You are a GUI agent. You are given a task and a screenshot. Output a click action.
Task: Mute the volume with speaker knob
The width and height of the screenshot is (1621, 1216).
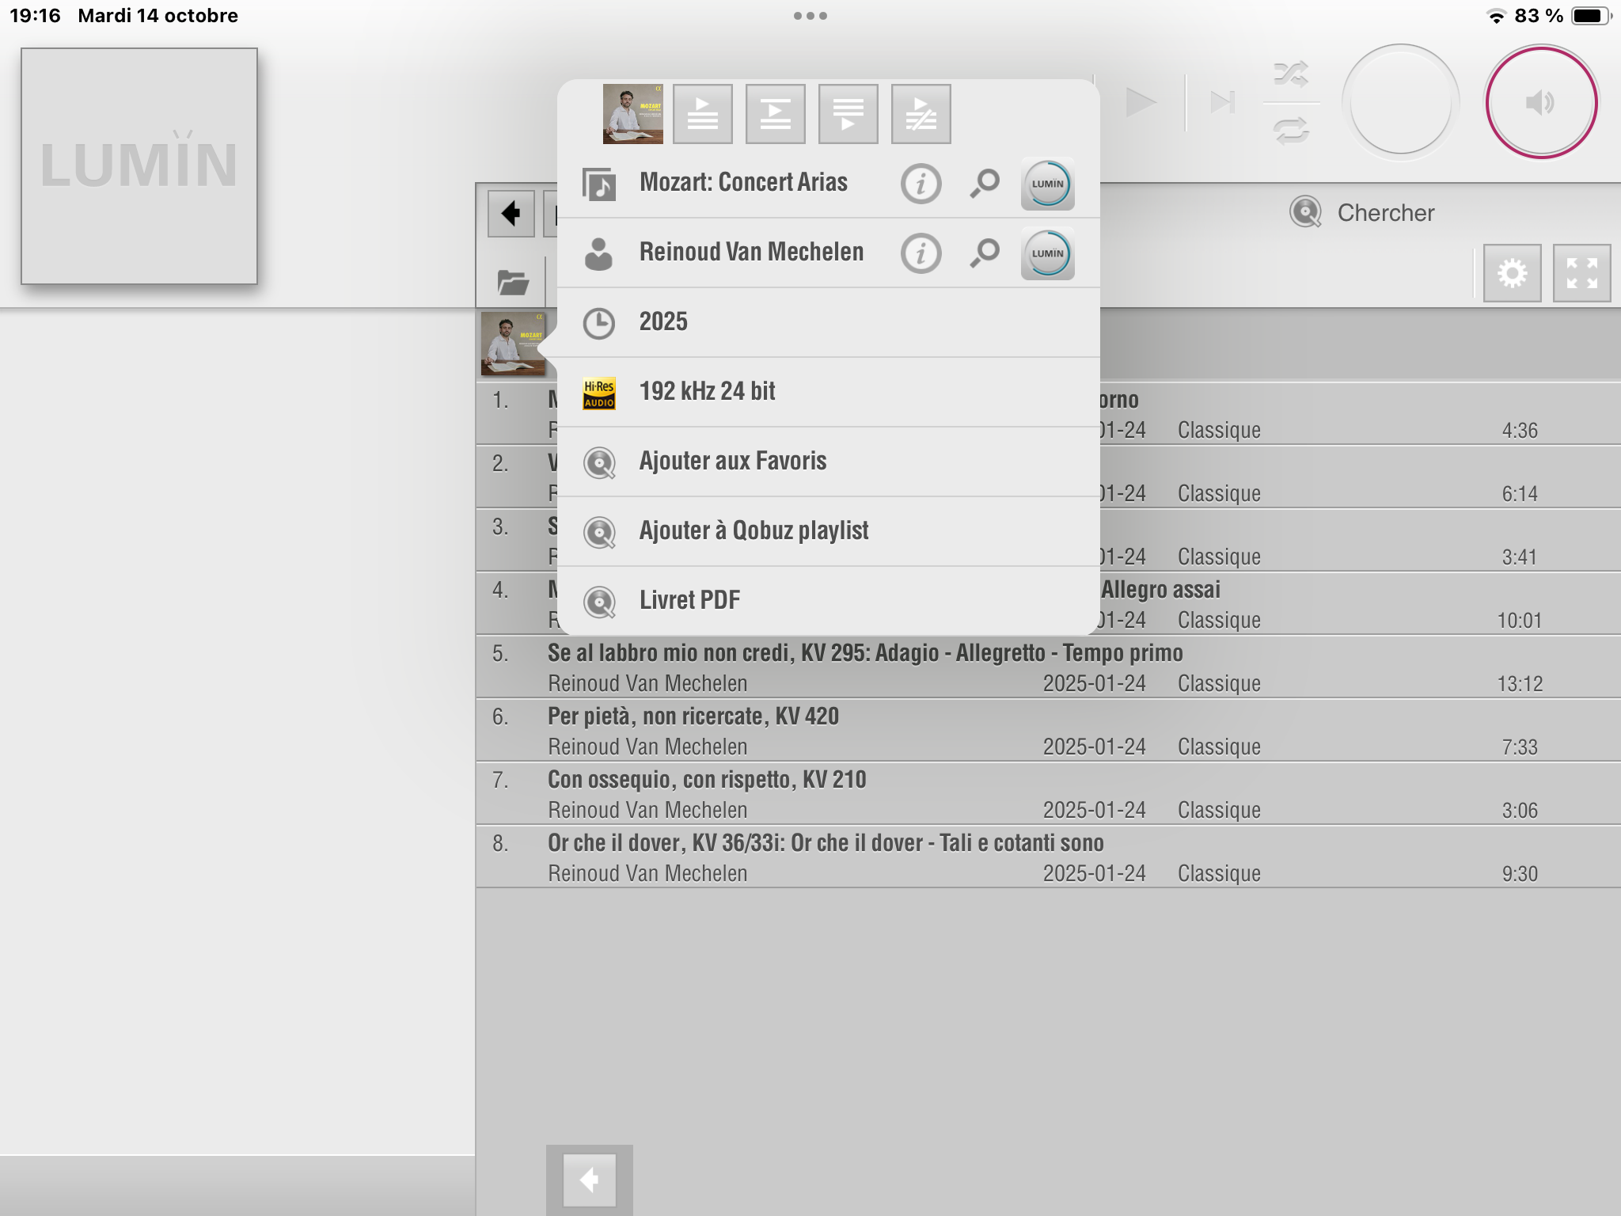pos(1540,103)
